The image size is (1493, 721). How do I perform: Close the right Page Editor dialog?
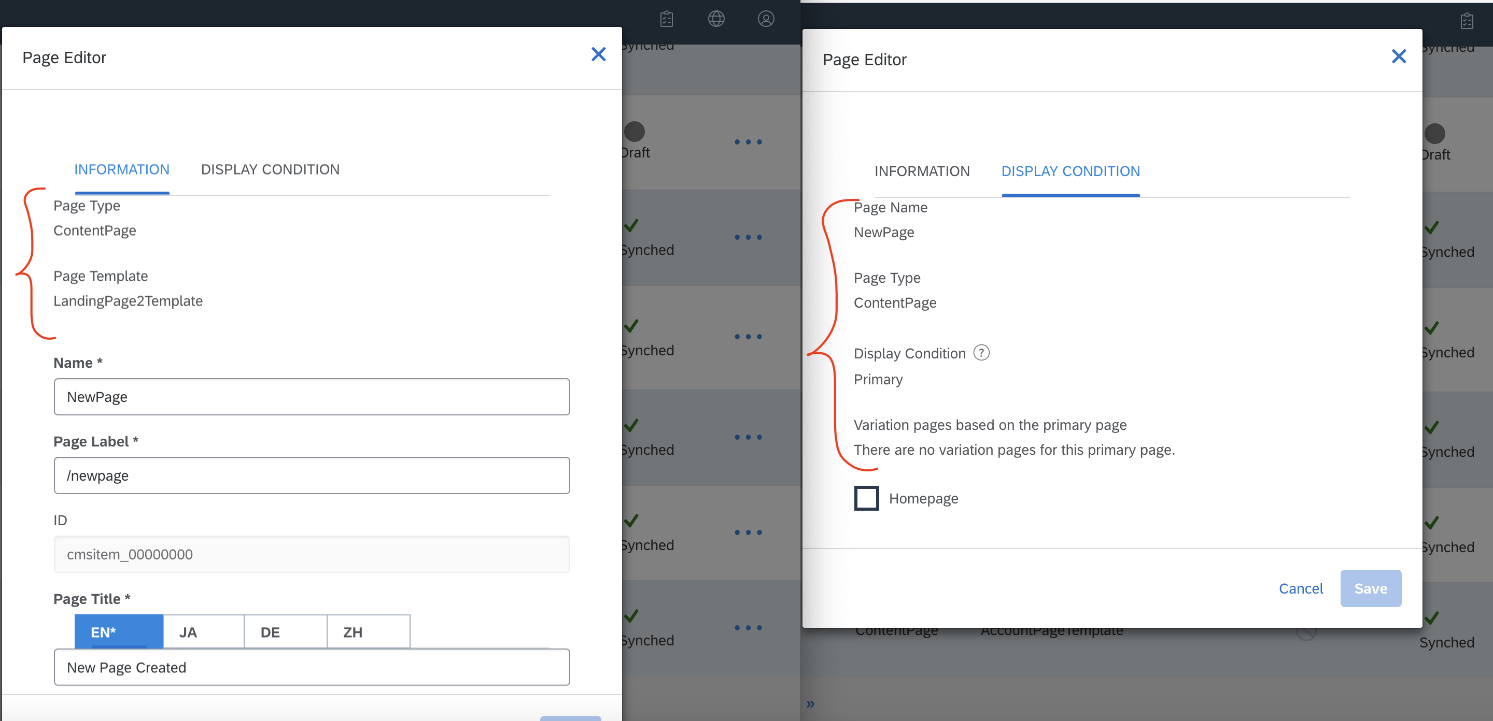point(1399,56)
